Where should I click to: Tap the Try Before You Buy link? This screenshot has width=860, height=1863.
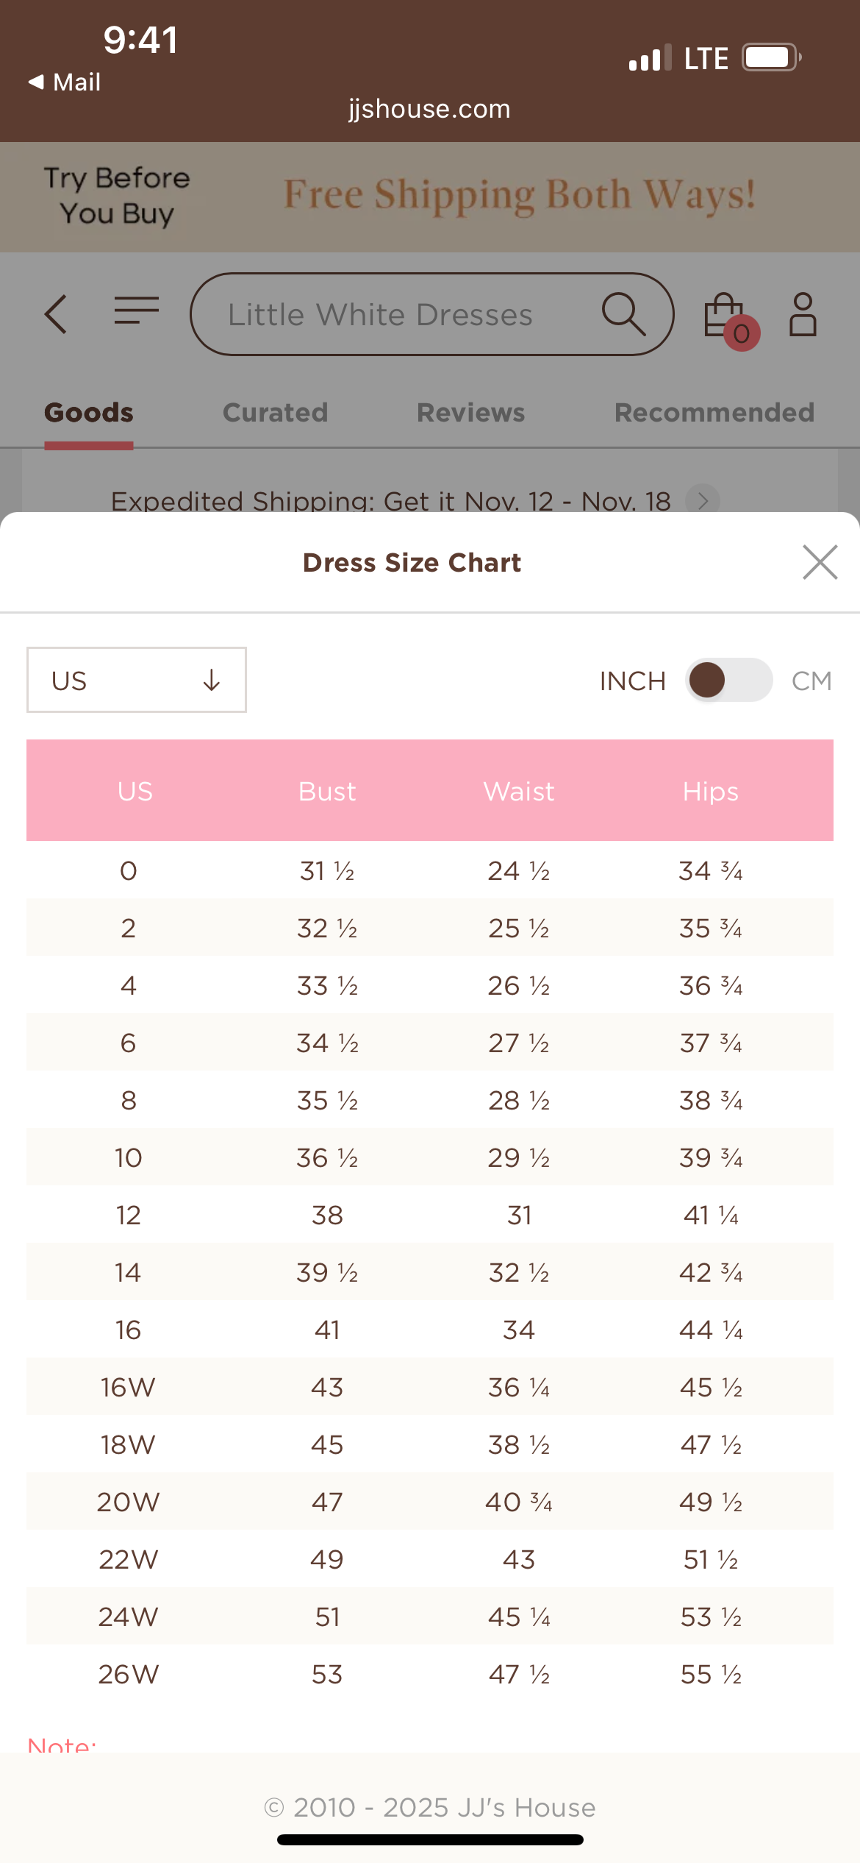click(115, 195)
